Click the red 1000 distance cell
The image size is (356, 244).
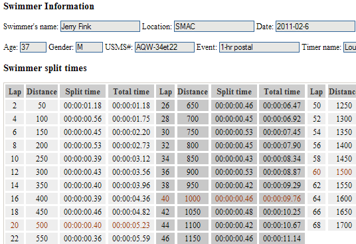click(x=193, y=199)
